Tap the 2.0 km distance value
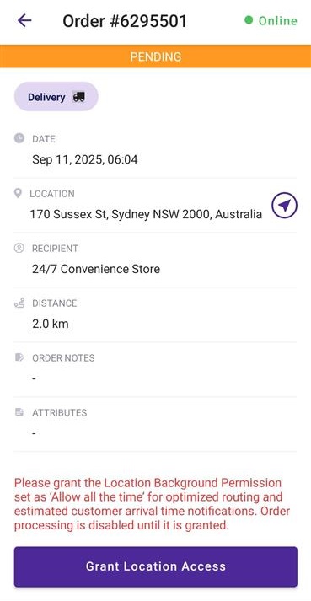The image size is (311, 601). (x=51, y=324)
